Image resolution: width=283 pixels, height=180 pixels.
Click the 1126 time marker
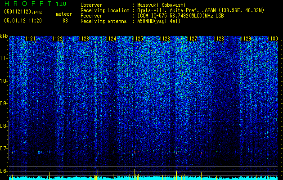tap(165, 39)
